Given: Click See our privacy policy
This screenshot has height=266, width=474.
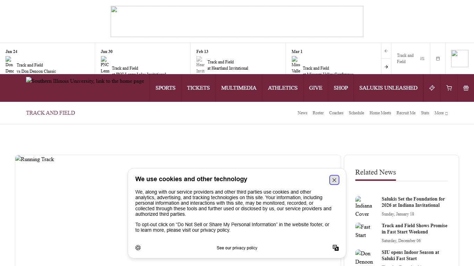Looking at the screenshot, I should 237,248.
